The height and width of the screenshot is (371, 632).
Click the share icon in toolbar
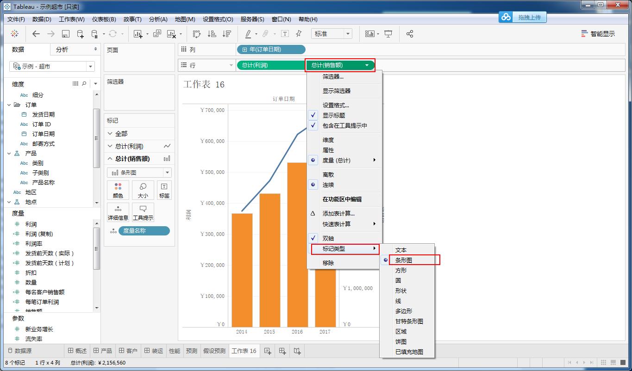point(410,34)
